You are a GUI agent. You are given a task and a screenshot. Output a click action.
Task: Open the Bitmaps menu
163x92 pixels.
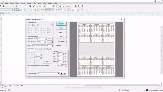pyautogui.click(x=29, y=3)
